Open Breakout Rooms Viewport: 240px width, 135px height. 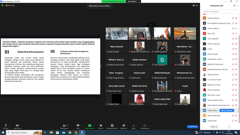112,126
